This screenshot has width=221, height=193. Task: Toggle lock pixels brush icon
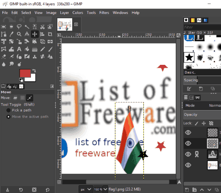[196, 123]
